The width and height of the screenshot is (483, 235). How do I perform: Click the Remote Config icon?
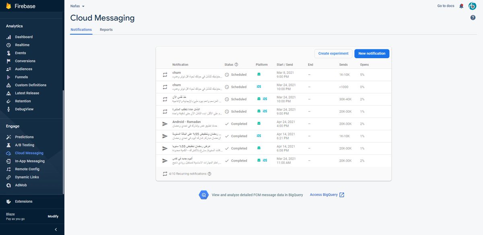point(8,169)
